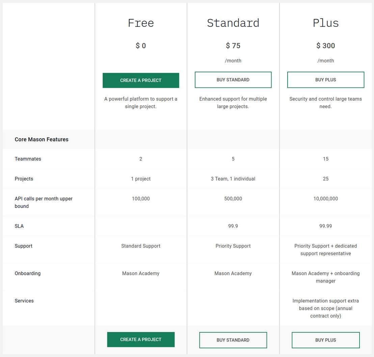Click the API calls per month row label
The width and height of the screenshot is (374, 357).
(x=44, y=202)
